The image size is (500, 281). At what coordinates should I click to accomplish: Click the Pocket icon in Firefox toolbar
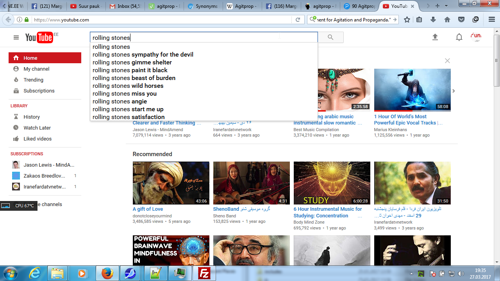click(461, 20)
